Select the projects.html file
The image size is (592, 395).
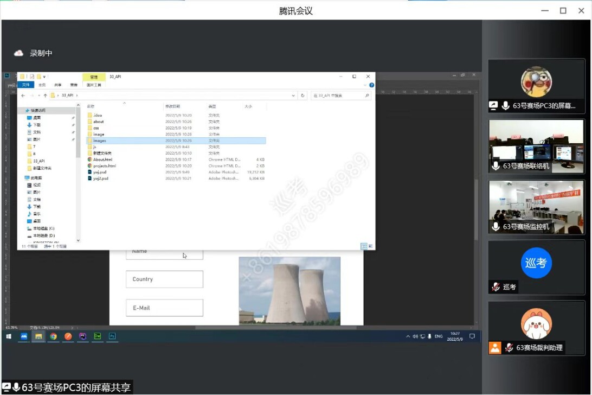pyautogui.click(x=176, y=165)
